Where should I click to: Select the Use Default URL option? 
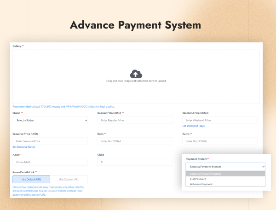coord(31,179)
